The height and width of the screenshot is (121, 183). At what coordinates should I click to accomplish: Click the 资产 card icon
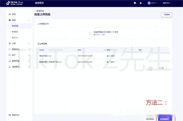coord(10,55)
